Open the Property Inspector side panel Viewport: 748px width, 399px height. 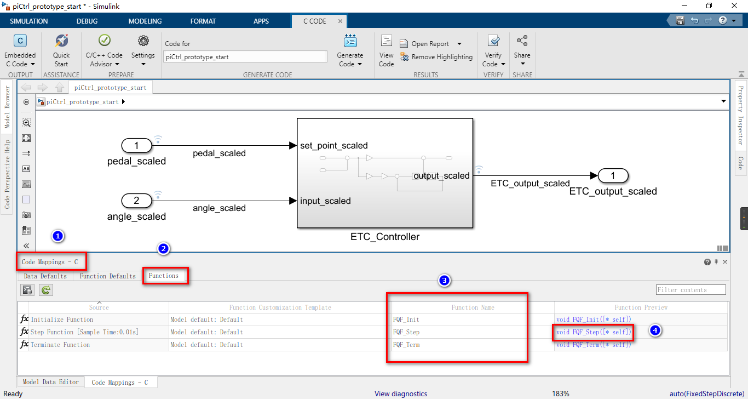[x=740, y=116]
